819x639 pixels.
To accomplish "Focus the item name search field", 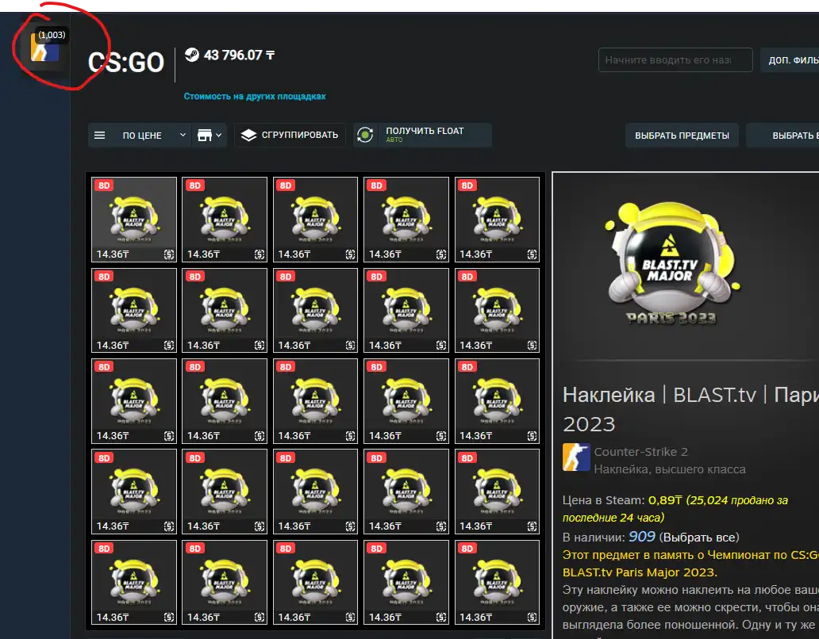I will pyautogui.click(x=675, y=60).
